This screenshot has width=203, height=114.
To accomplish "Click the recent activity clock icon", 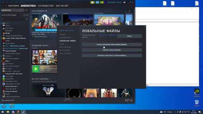I will [x=24, y=15].
